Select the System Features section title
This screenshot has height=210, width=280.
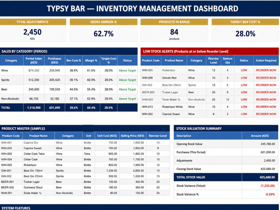click(16, 208)
